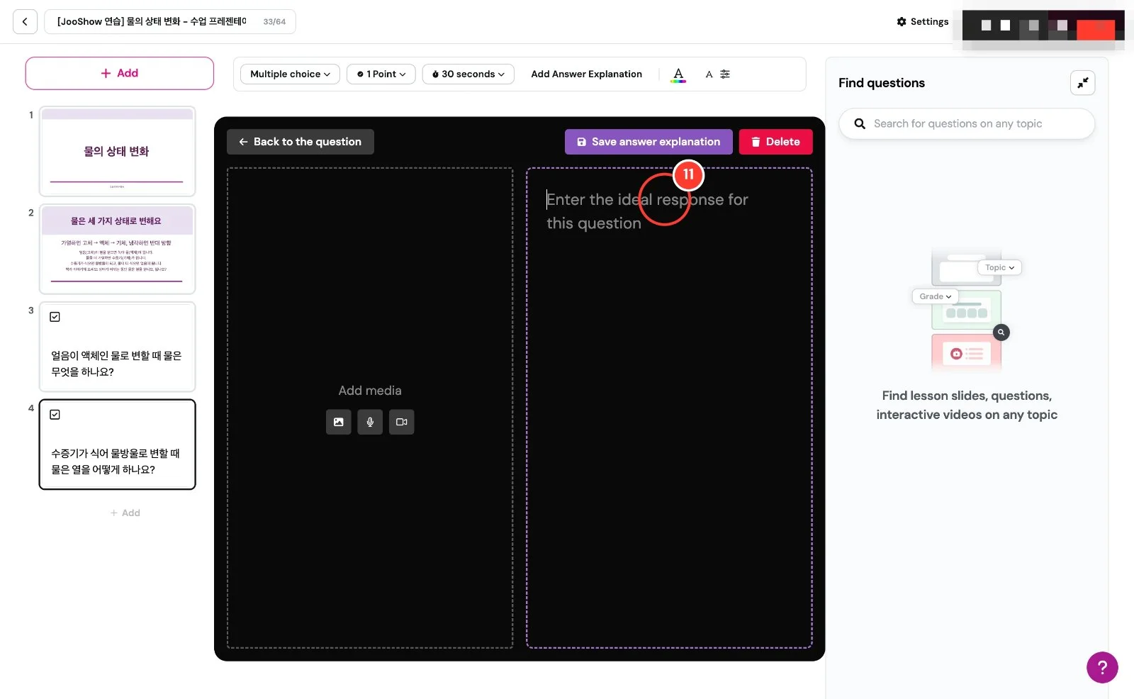The image size is (1134, 699).
Task: Click the Topic dropdown in the illustration
Action: point(999,267)
